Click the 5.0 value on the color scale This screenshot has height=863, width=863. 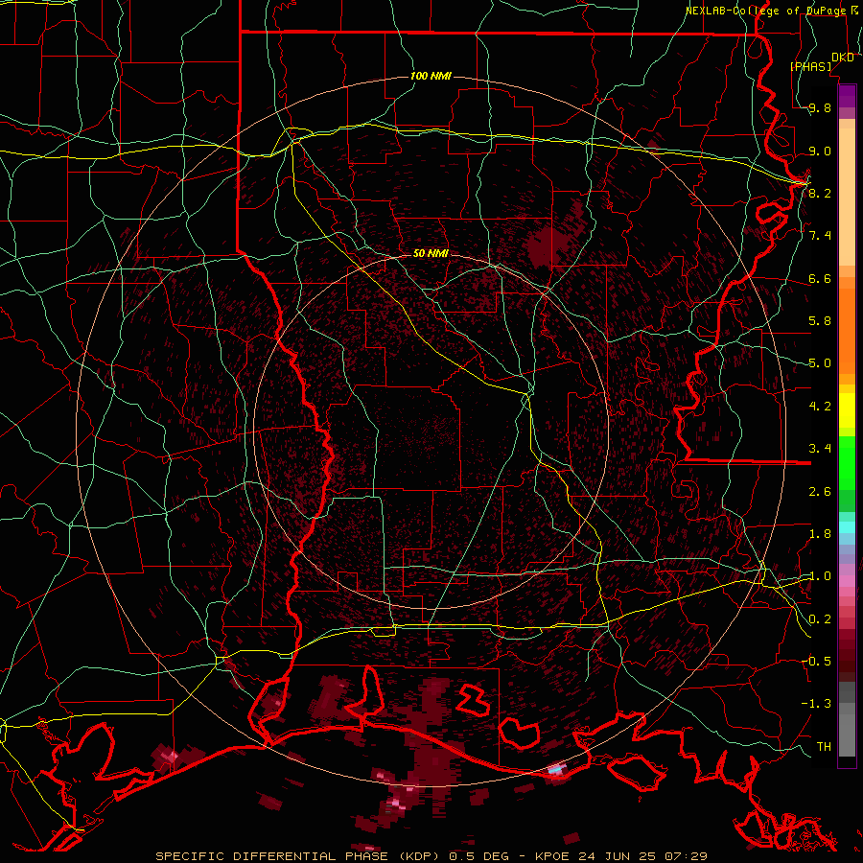click(820, 363)
